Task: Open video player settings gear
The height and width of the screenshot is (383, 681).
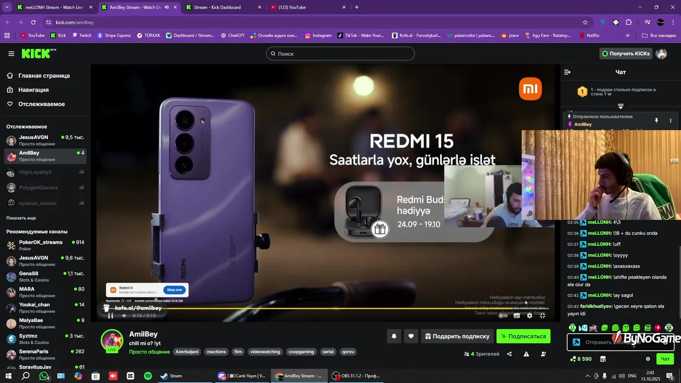Action: [529, 315]
